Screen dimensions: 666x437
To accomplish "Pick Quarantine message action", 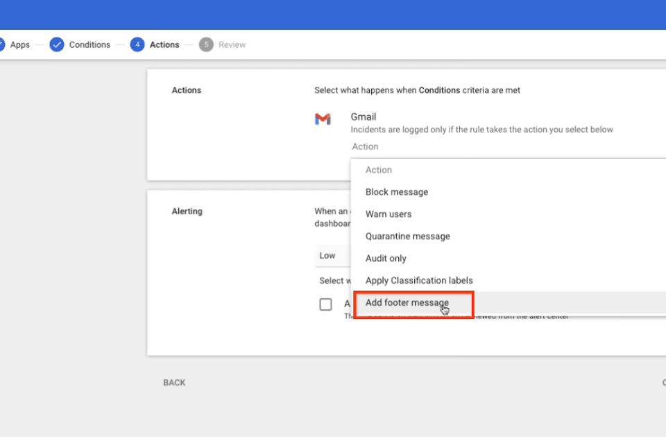I will point(408,237).
